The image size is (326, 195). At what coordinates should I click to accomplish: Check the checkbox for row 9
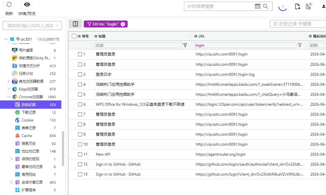[x=80, y=134]
